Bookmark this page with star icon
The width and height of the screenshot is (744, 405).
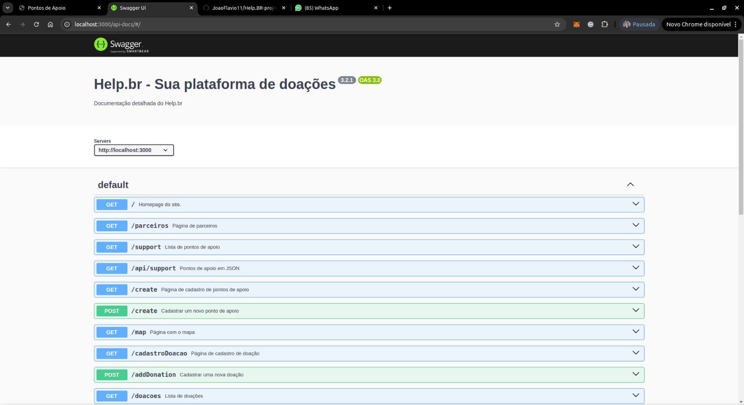point(557,25)
